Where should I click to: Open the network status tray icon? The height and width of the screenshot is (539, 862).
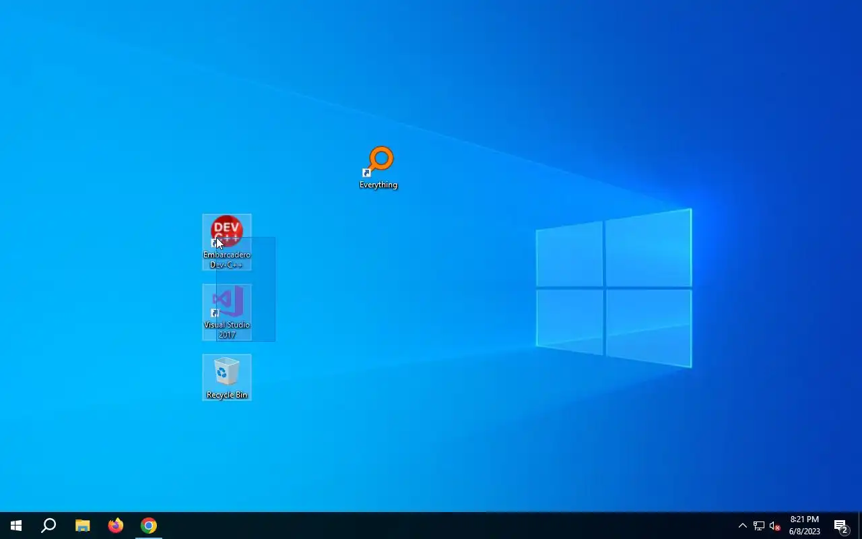click(759, 526)
